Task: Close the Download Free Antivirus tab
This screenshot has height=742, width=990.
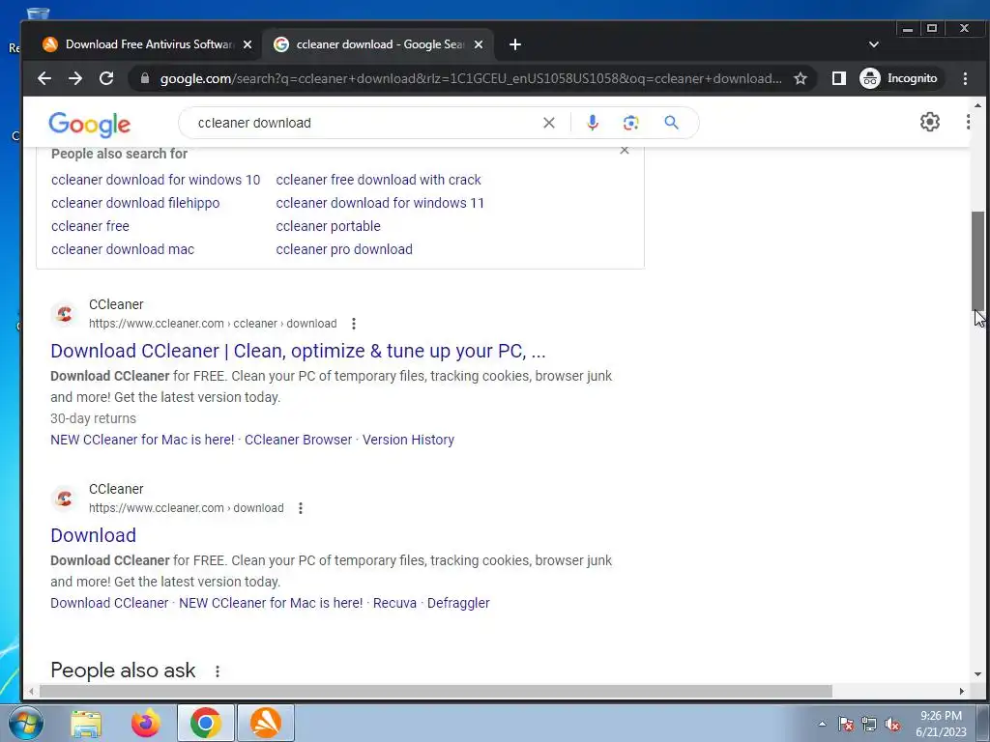Action: pyautogui.click(x=247, y=44)
